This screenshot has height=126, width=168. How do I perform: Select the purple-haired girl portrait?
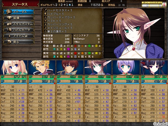point(125,67)
